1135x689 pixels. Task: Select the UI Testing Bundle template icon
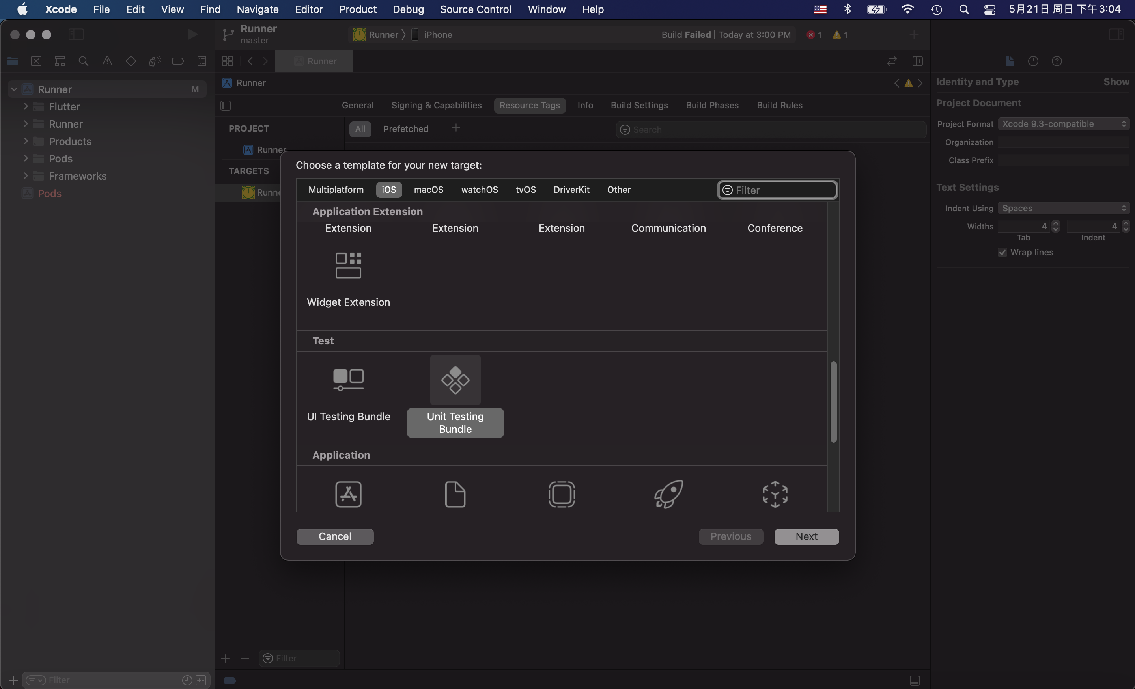(x=348, y=380)
